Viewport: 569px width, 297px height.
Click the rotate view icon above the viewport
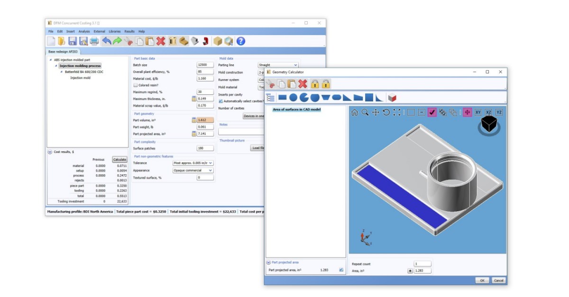(386, 112)
